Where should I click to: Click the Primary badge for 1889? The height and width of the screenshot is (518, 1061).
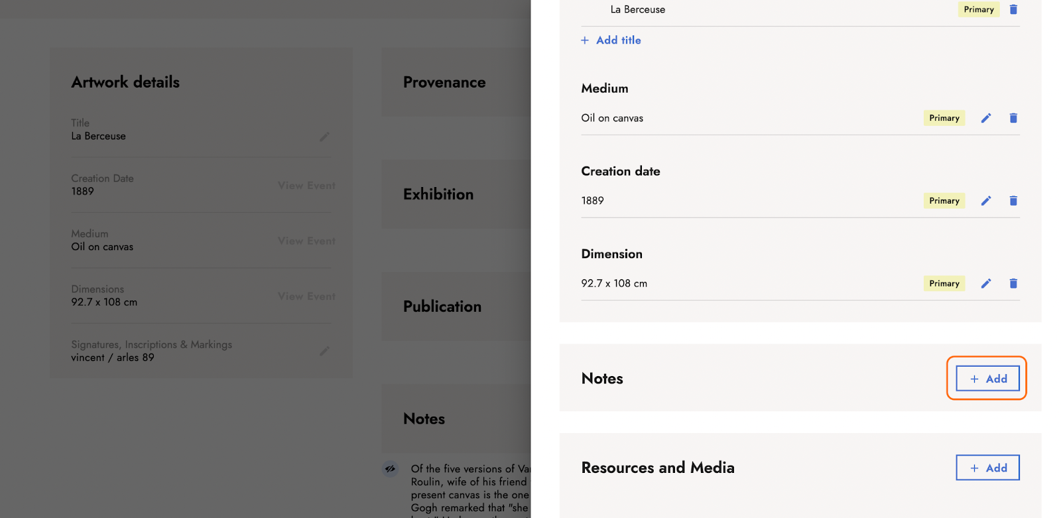click(x=944, y=201)
